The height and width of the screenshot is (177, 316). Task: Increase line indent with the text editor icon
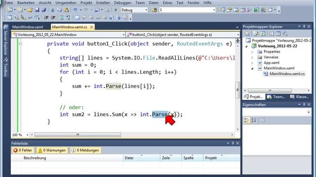coord(53,18)
